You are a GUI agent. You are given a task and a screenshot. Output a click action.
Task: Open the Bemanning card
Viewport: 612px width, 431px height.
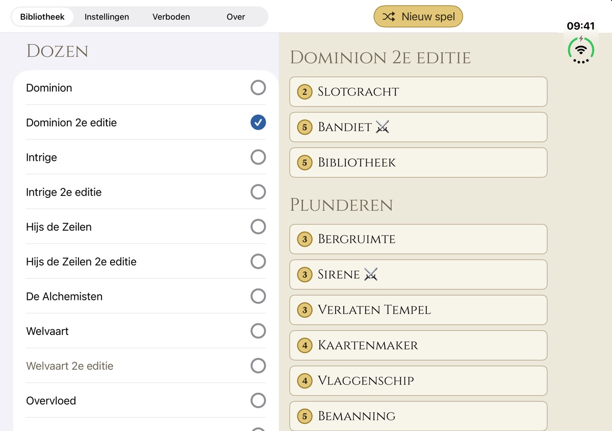coord(418,416)
